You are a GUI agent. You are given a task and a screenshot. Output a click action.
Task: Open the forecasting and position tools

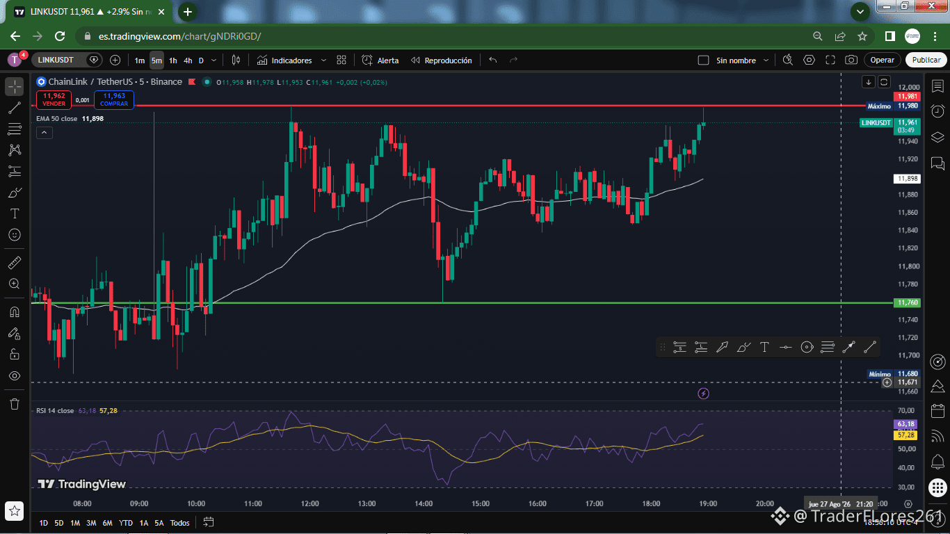tap(15, 171)
